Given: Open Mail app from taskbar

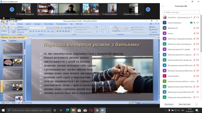Looking at the screenshot, I should [x=85, y=110].
